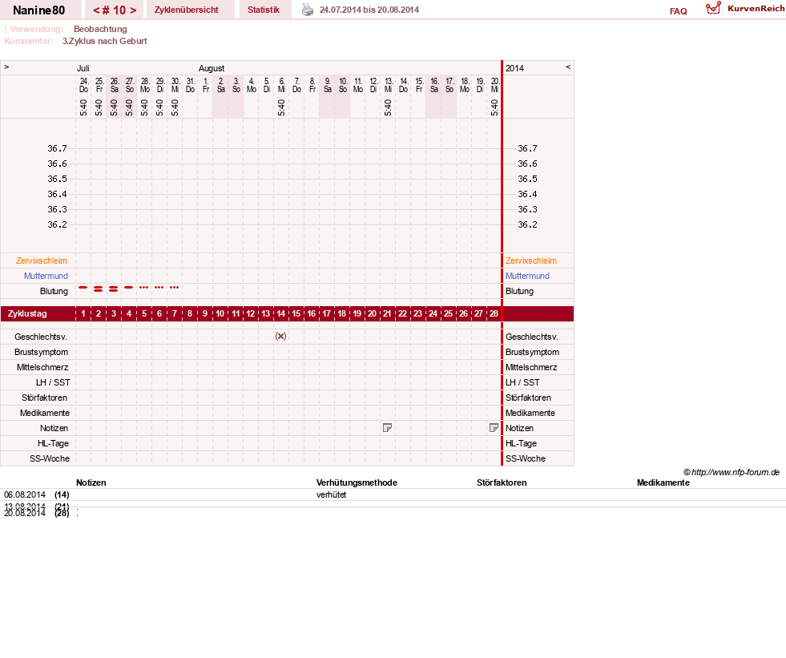Click the 2014 year label
786x658 pixels.
(514, 68)
